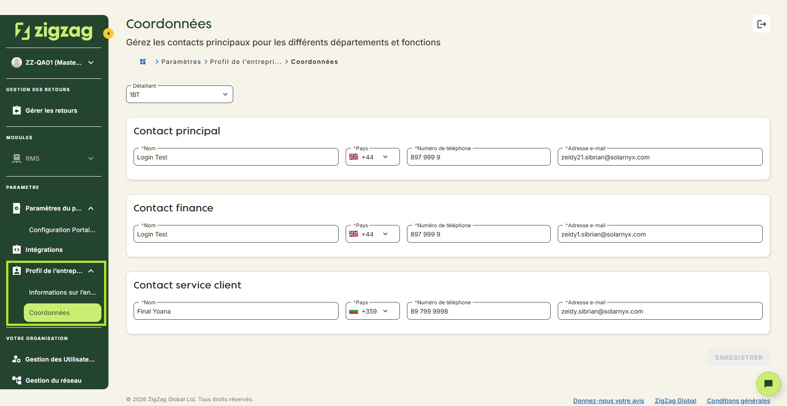Expand the ZZ-QA01 account chevron
This screenshot has width=787, height=406.
tap(91, 63)
